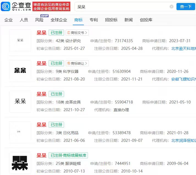Open the 安徽飞镖知识产权 agency link

[x=183, y=79]
